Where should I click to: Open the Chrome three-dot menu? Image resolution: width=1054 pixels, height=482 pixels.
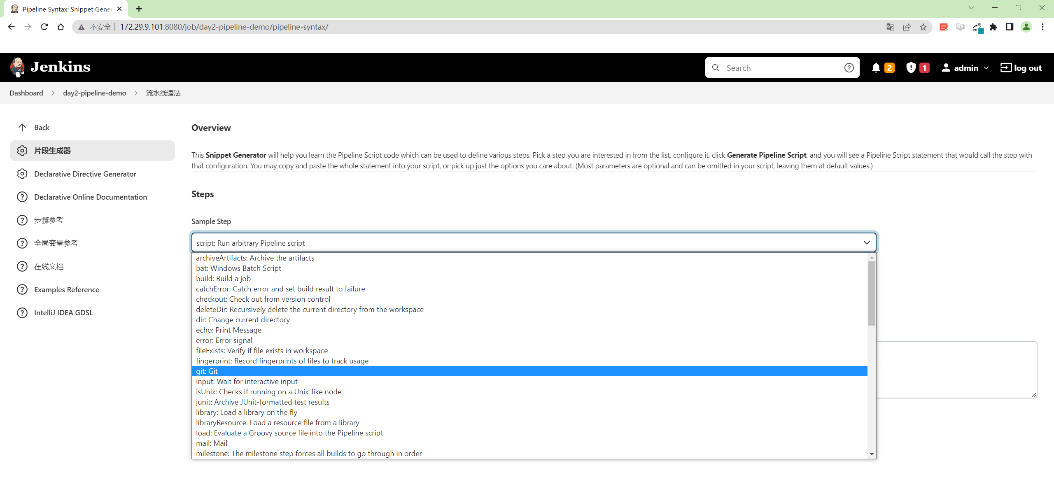(x=1042, y=27)
